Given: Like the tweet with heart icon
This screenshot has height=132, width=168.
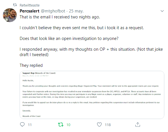Looking at the screenshot, I should [99, 125].
